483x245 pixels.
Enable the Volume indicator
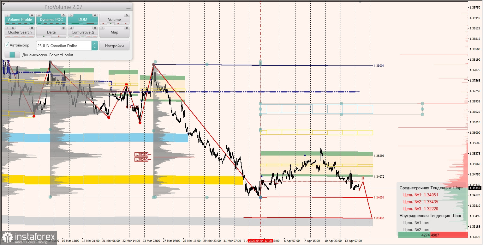click(114, 19)
